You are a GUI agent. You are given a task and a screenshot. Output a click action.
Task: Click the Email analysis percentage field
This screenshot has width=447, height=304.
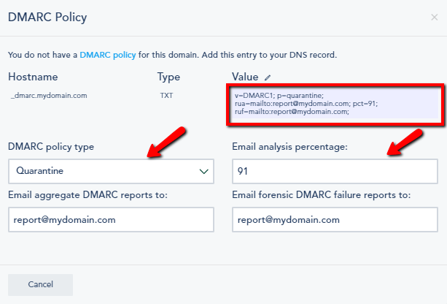[x=334, y=172]
